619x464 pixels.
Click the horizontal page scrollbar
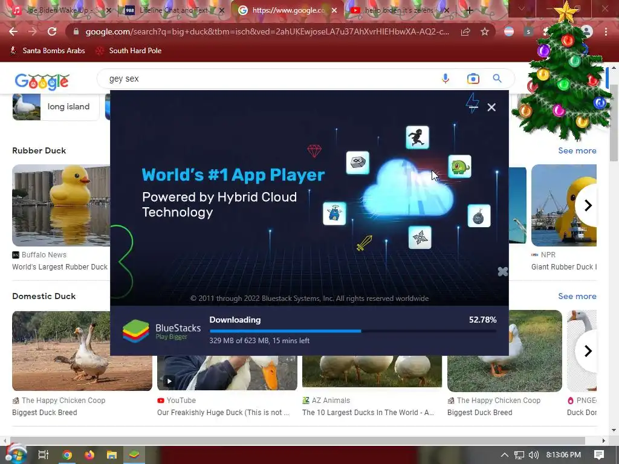point(297,440)
